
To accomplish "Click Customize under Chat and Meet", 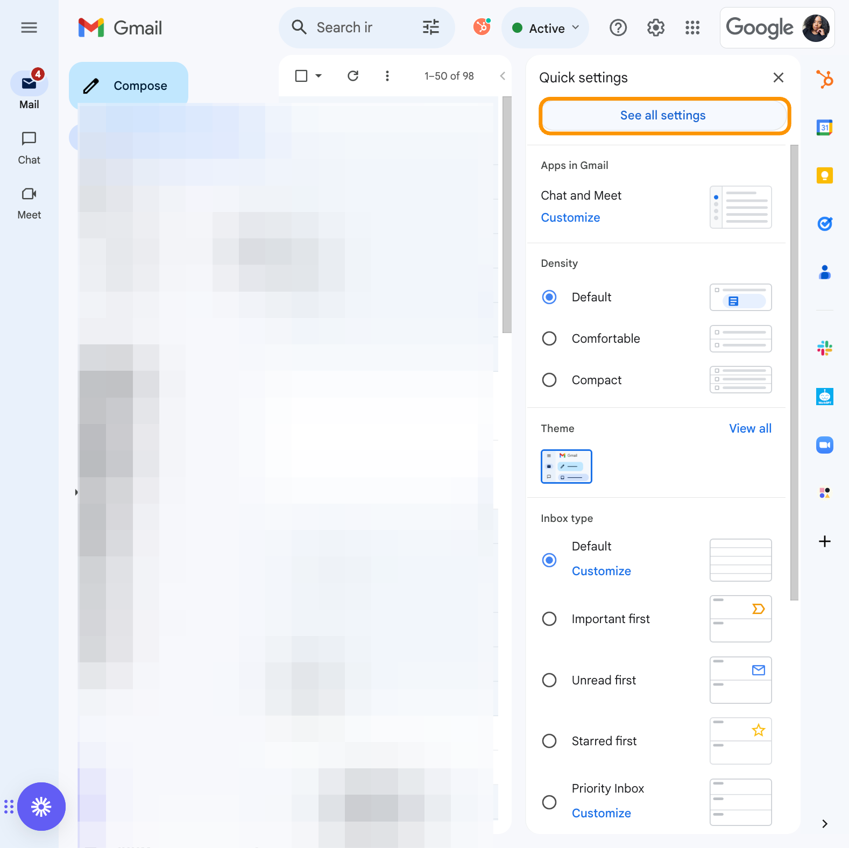I will tap(570, 217).
